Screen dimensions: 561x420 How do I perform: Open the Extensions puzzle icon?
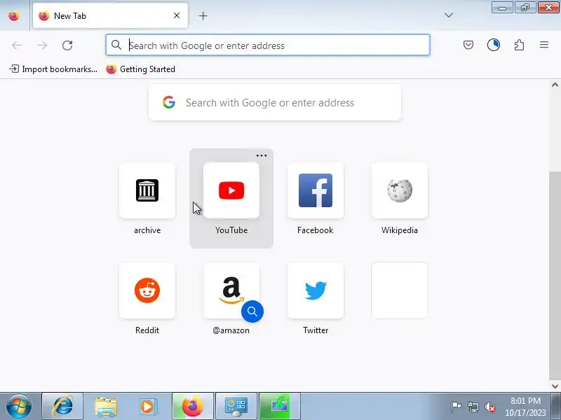pos(519,45)
